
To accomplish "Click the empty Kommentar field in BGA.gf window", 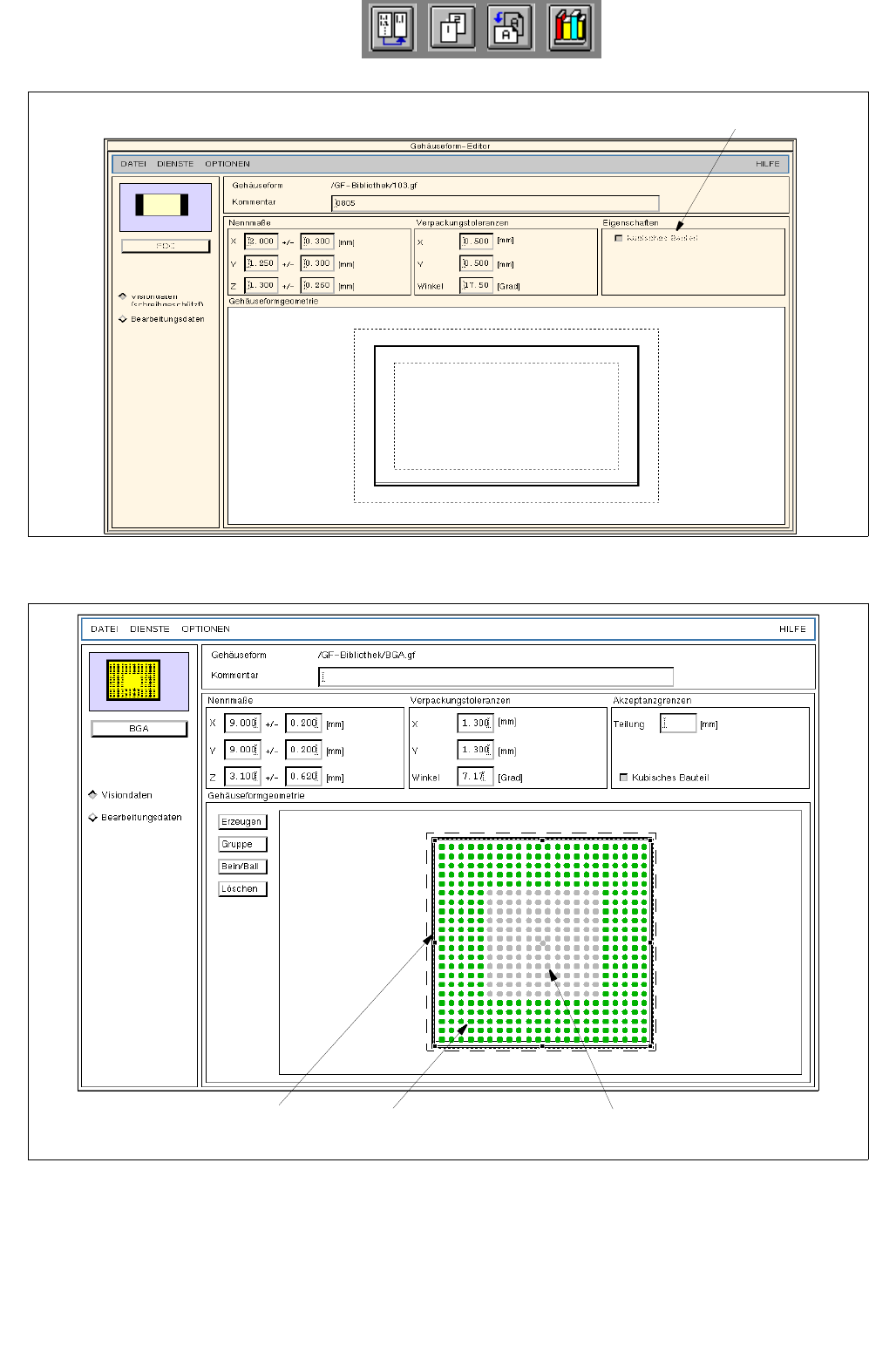I will coord(496,677).
